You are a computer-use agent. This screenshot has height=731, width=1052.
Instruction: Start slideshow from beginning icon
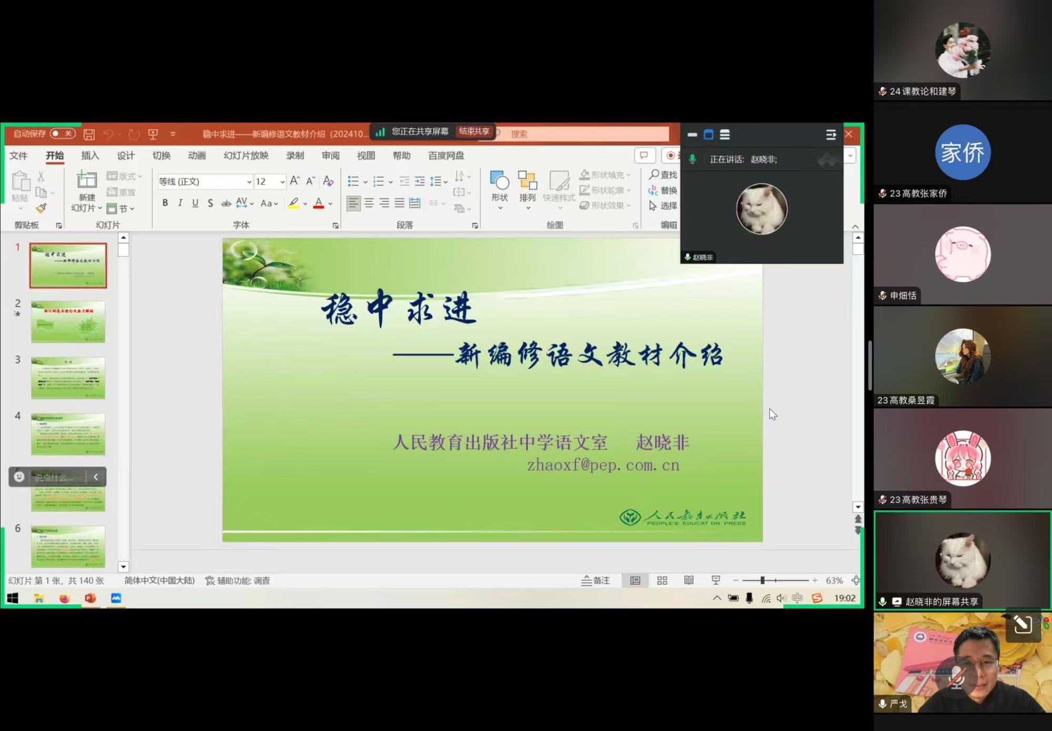click(x=153, y=134)
